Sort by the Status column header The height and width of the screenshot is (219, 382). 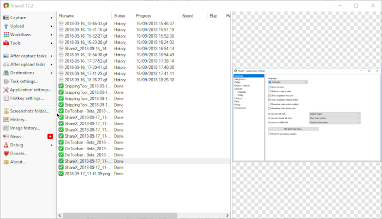point(123,16)
